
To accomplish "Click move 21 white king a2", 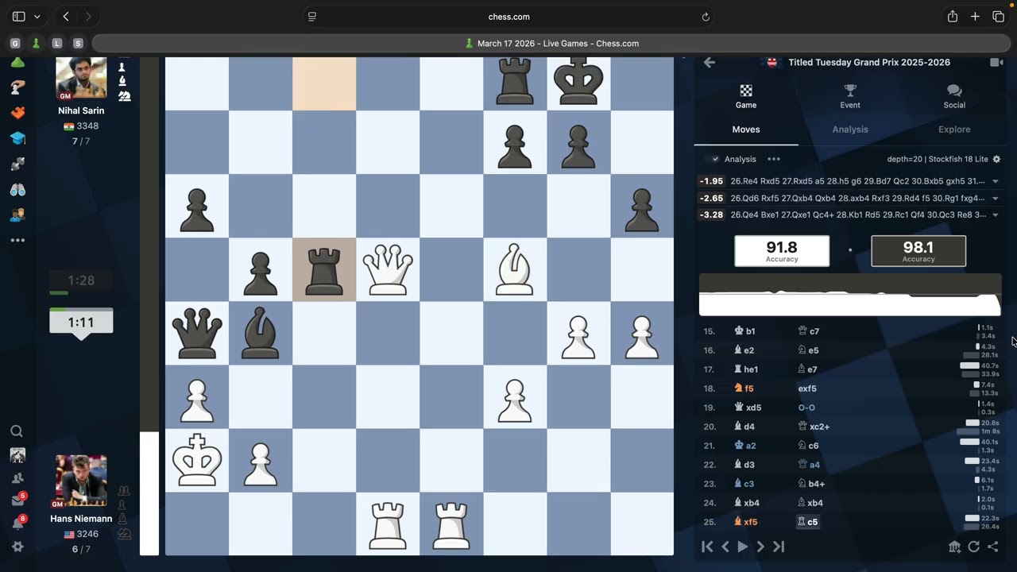I will (744, 446).
